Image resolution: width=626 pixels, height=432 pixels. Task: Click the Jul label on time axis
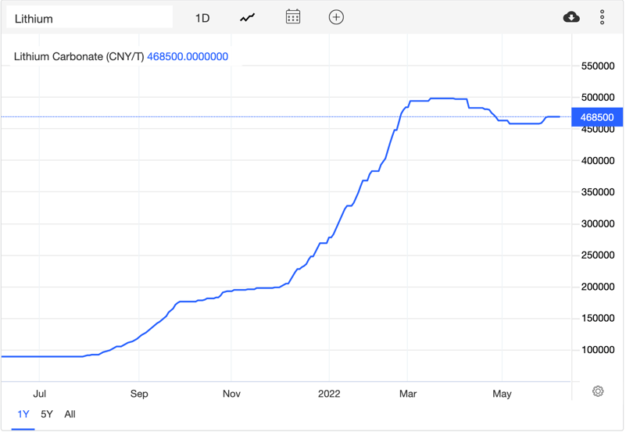(40, 394)
